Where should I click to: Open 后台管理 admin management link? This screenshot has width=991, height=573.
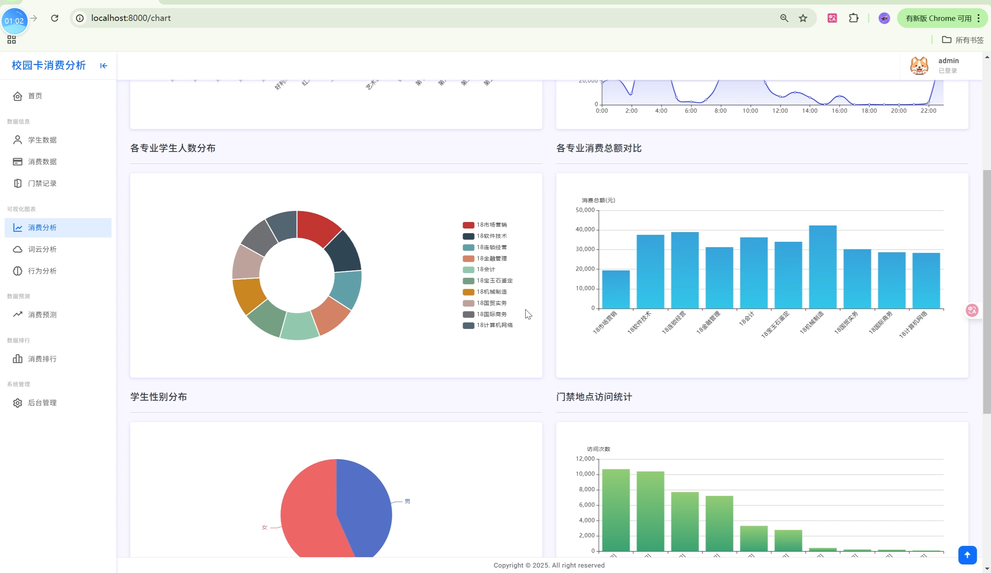[42, 403]
